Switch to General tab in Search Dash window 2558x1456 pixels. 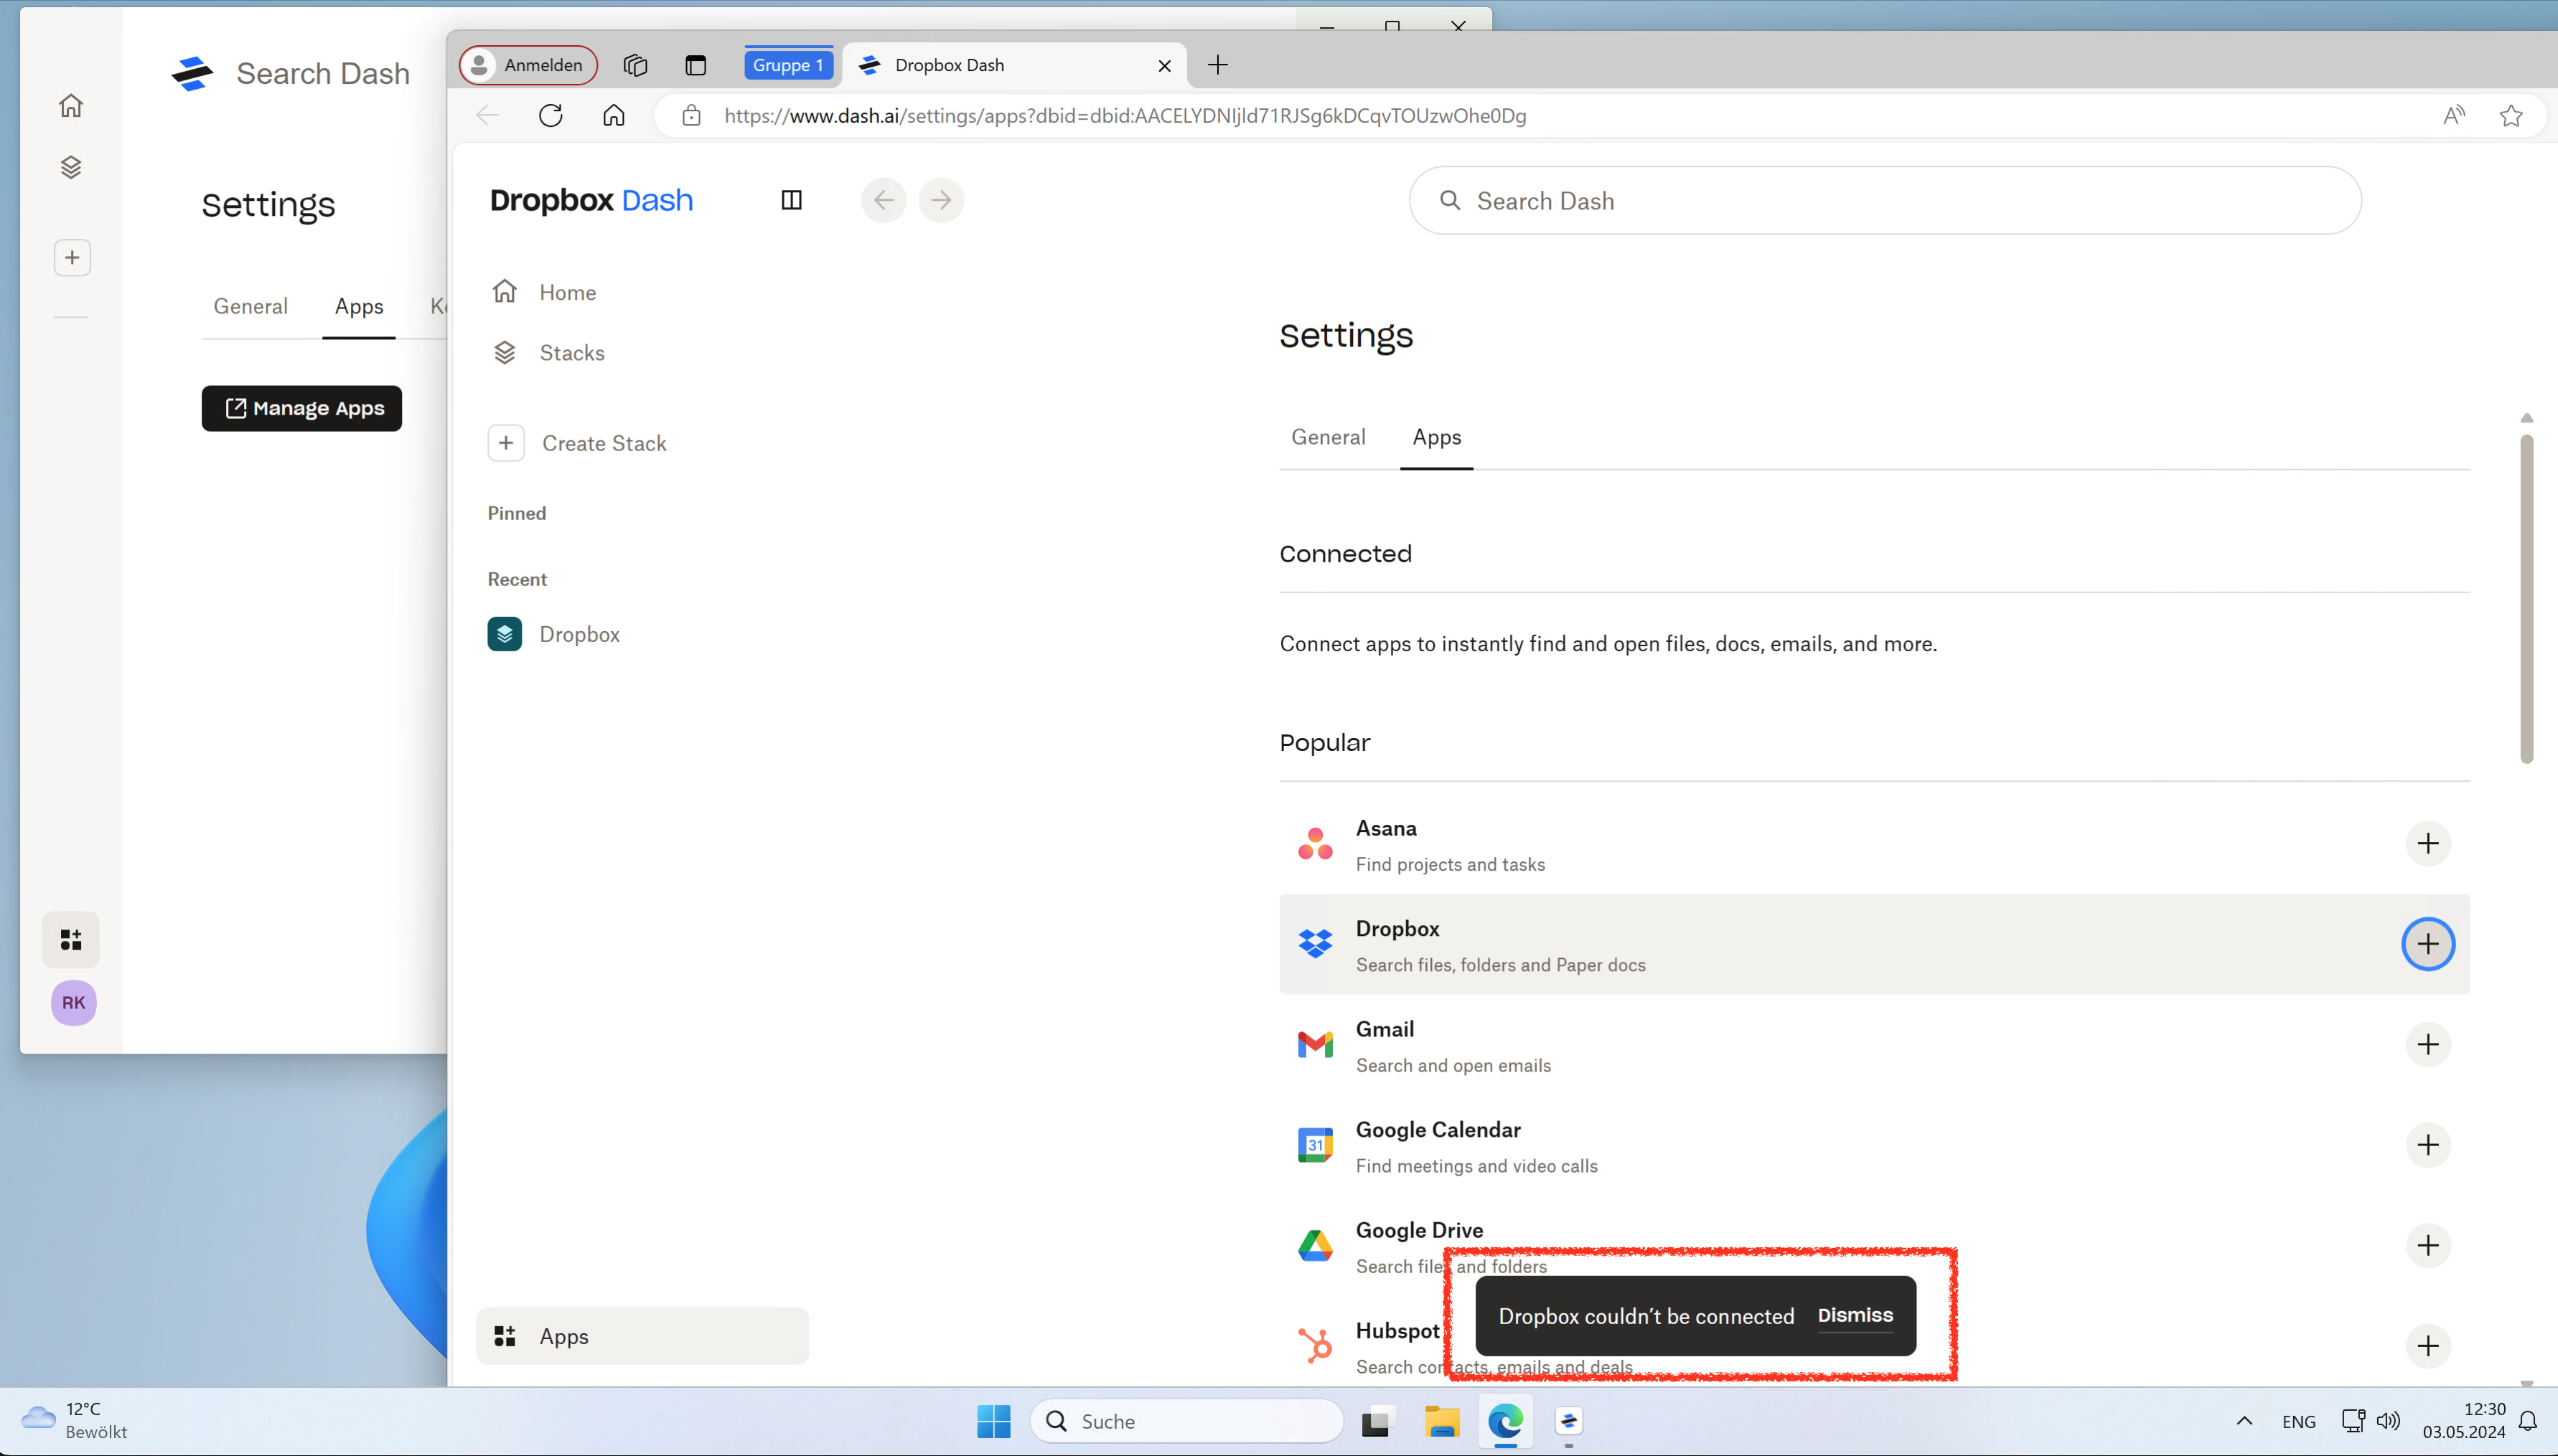pyautogui.click(x=250, y=306)
